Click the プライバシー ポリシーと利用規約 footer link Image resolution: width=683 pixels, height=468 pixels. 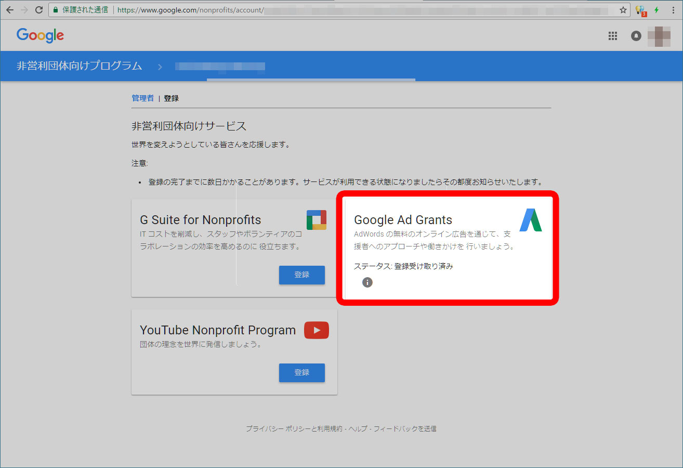point(294,429)
